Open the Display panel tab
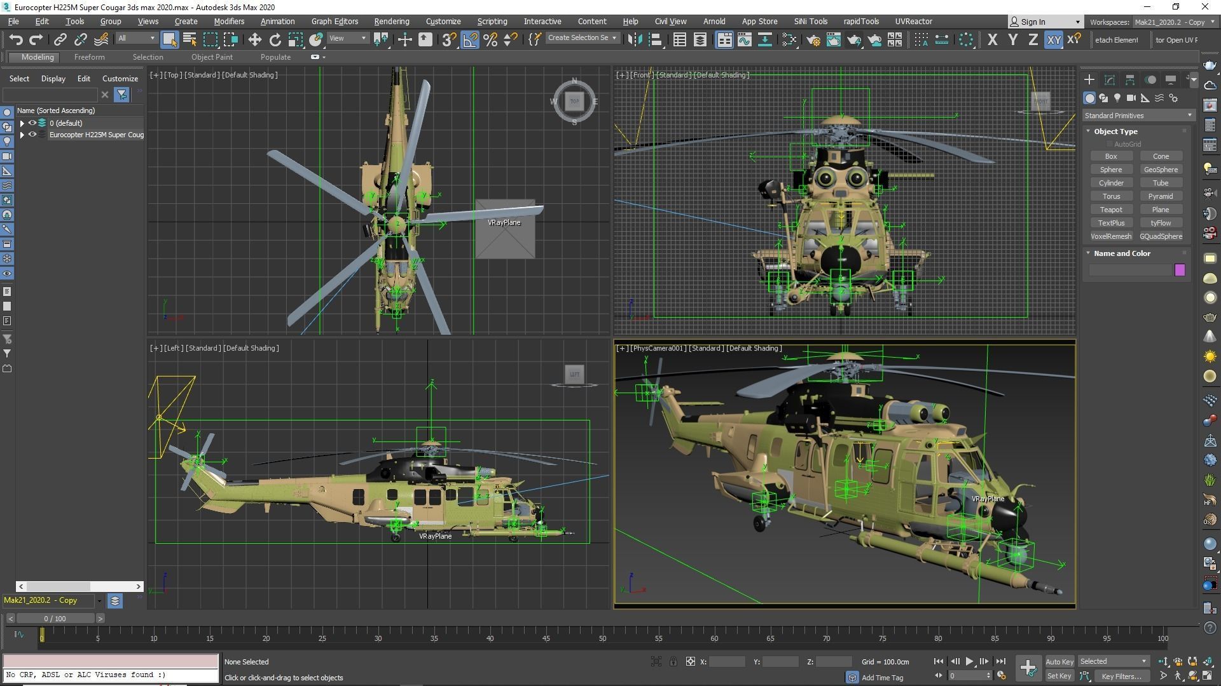The width and height of the screenshot is (1221, 686). [x=1171, y=79]
